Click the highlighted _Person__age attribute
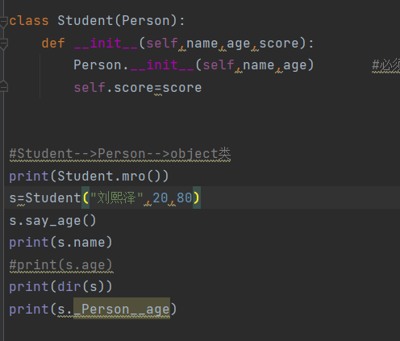Viewport: 400px width, 341px height. (x=122, y=309)
